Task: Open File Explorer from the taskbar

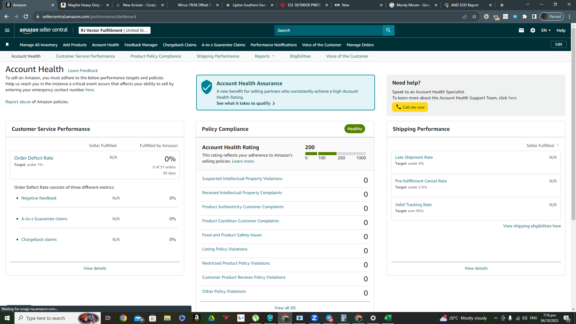Action: (x=167, y=318)
